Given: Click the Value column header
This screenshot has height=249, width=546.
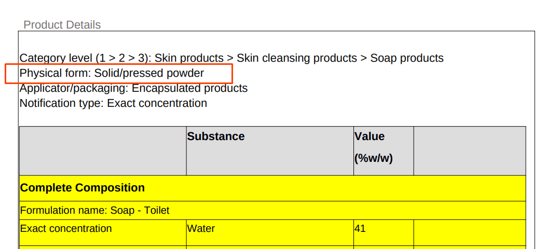Looking at the screenshot, I should point(370,136).
